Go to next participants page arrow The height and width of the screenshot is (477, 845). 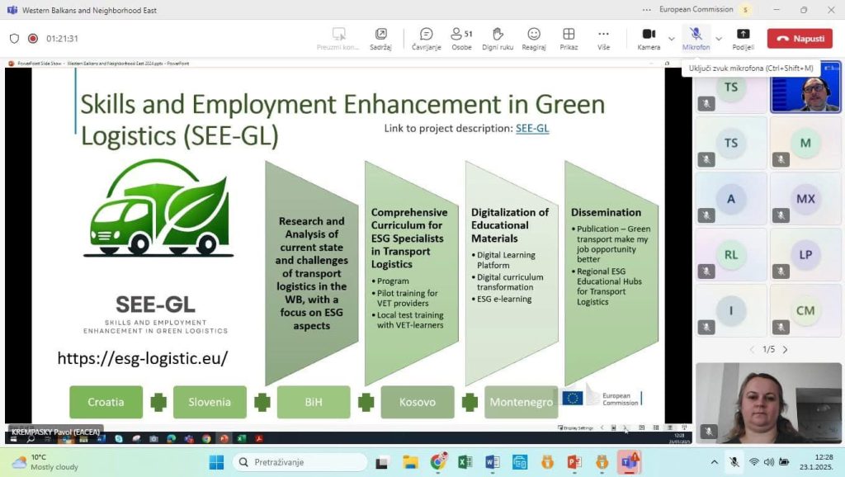point(785,350)
